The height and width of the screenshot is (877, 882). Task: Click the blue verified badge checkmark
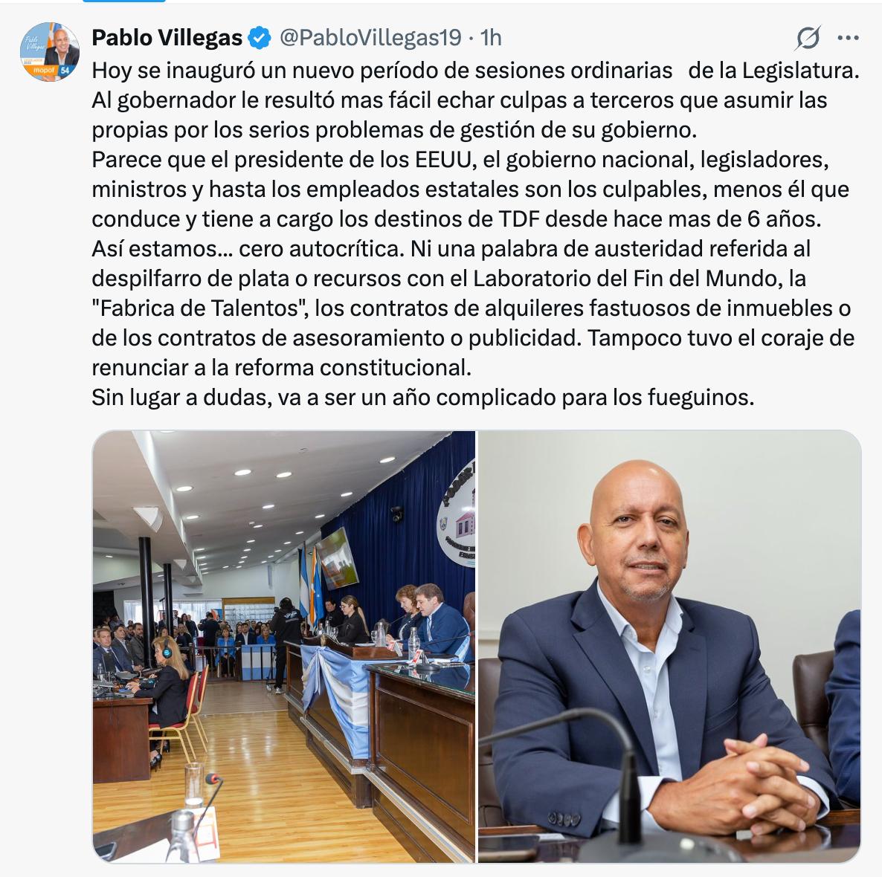click(260, 38)
